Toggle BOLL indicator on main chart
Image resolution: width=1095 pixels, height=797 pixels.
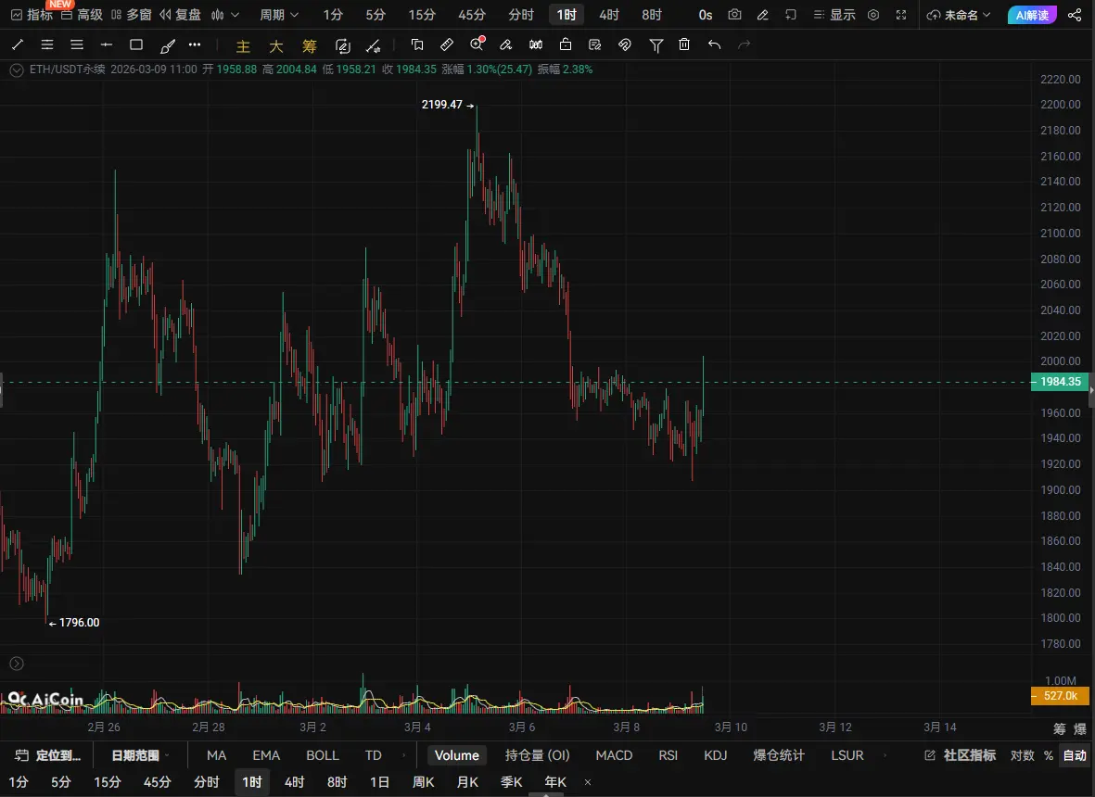pyautogui.click(x=323, y=755)
